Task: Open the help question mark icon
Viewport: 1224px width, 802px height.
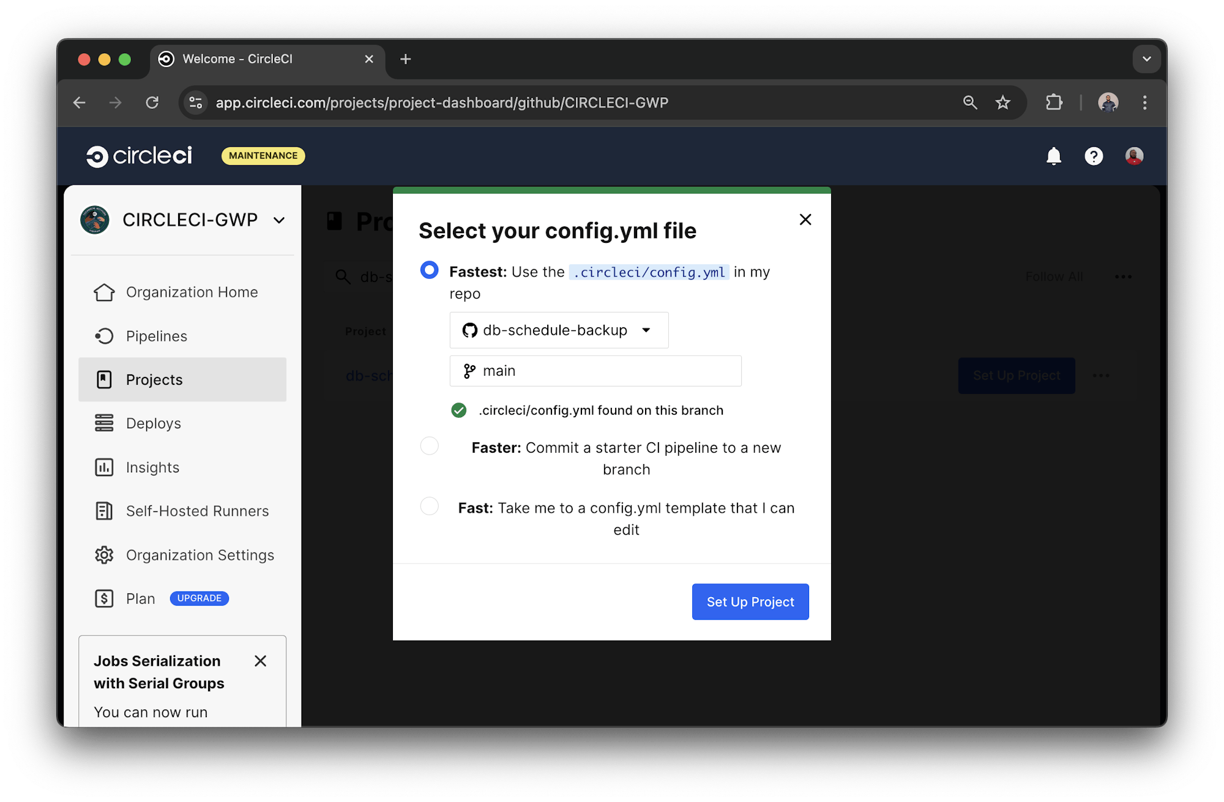Action: [1093, 156]
